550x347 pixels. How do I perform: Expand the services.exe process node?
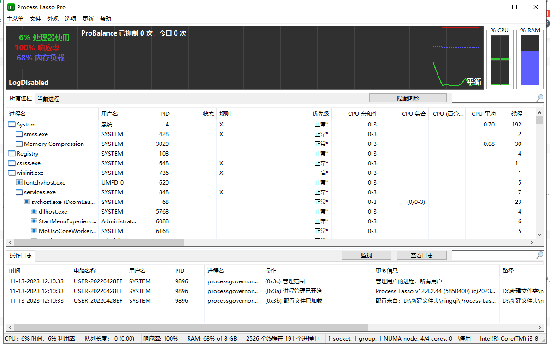coord(19,192)
